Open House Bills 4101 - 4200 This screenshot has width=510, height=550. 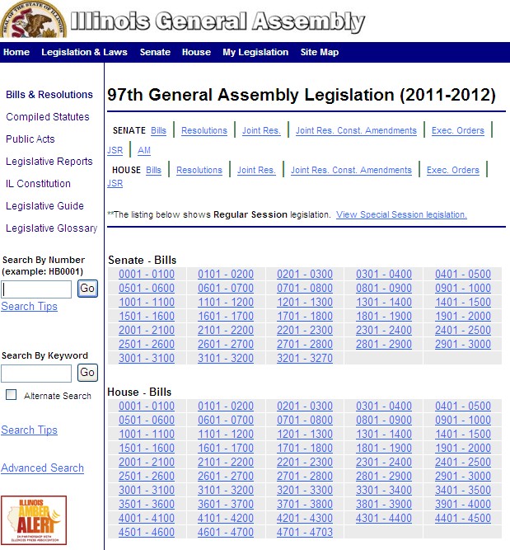[x=226, y=519]
